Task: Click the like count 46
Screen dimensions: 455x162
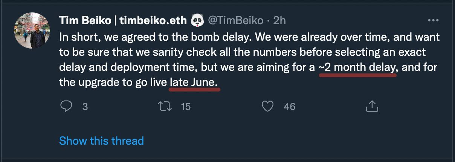Action: [x=289, y=107]
